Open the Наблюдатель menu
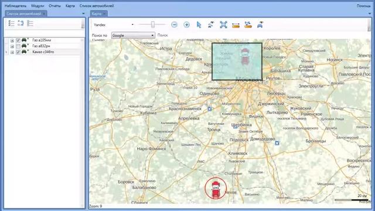Screen dimensions: 375x211 coord(16,6)
